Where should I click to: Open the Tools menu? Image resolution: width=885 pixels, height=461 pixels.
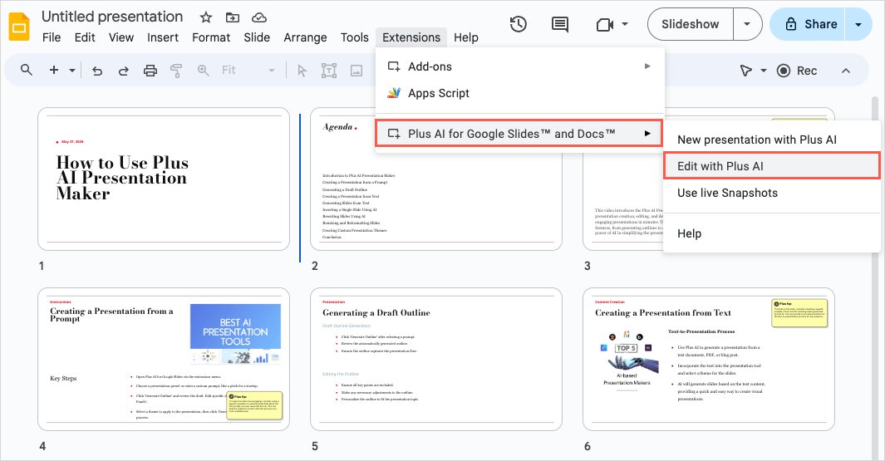click(x=355, y=37)
